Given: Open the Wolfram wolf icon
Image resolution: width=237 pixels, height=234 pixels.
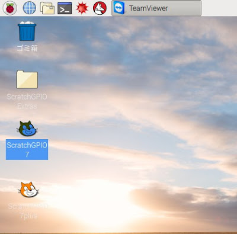Looking at the screenshot, I should [100, 8].
